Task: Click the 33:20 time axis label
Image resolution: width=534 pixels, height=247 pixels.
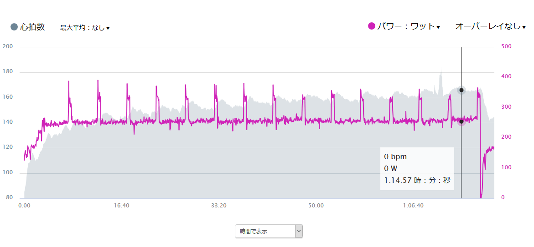Action: pyautogui.click(x=218, y=206)
